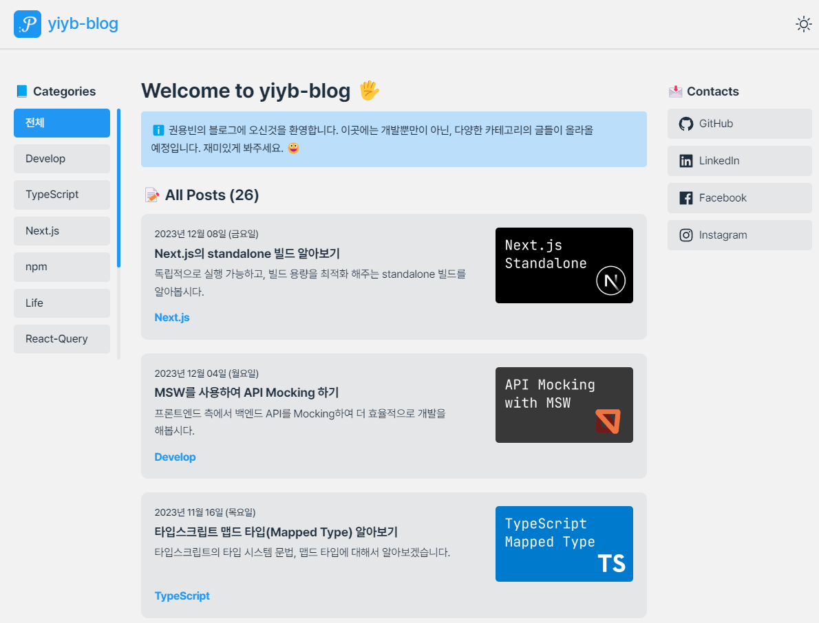Open the Next.js Standalone post thumbnail
The height and width of the screenshot is (623, 819).
click(x=564, y=265)
